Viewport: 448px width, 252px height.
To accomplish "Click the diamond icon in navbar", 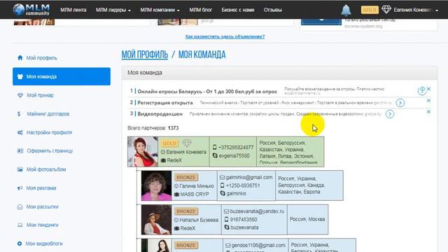I will click(x=386, y=10).
